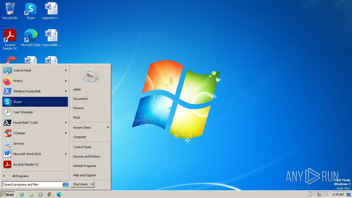The image size is (352, 198).
Task: Click the Firefox icon in Start menu
Action: pos(7,81)
